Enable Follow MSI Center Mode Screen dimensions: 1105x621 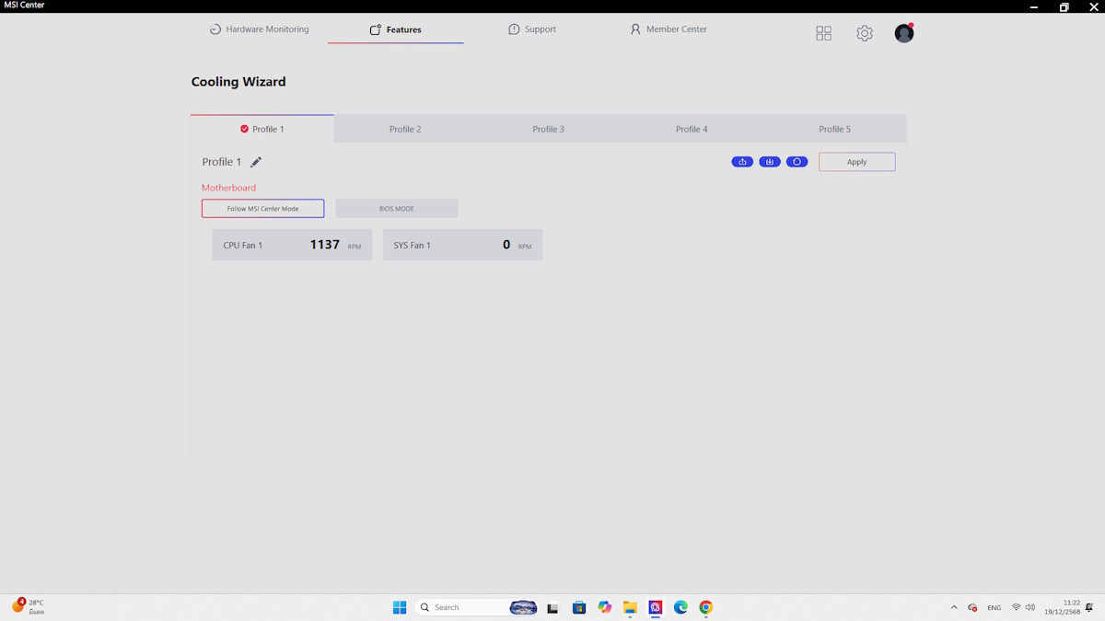262,209
